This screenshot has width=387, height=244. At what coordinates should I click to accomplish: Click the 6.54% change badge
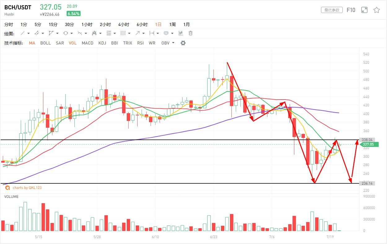(73, 14)
